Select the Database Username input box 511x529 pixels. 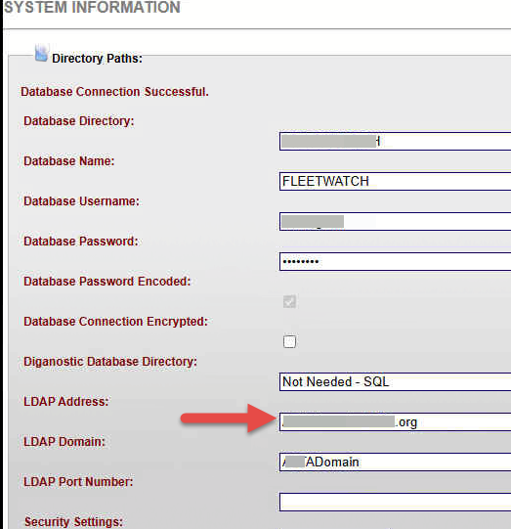[x=395, y=222]
